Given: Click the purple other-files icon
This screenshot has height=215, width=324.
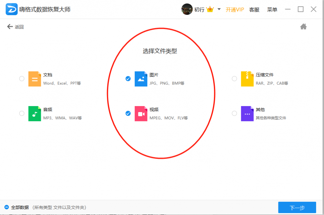Looking at the screenshot, I should coord(247,113).
